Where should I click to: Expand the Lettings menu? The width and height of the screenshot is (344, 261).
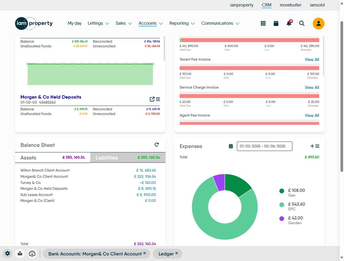[x=98, y=23]
